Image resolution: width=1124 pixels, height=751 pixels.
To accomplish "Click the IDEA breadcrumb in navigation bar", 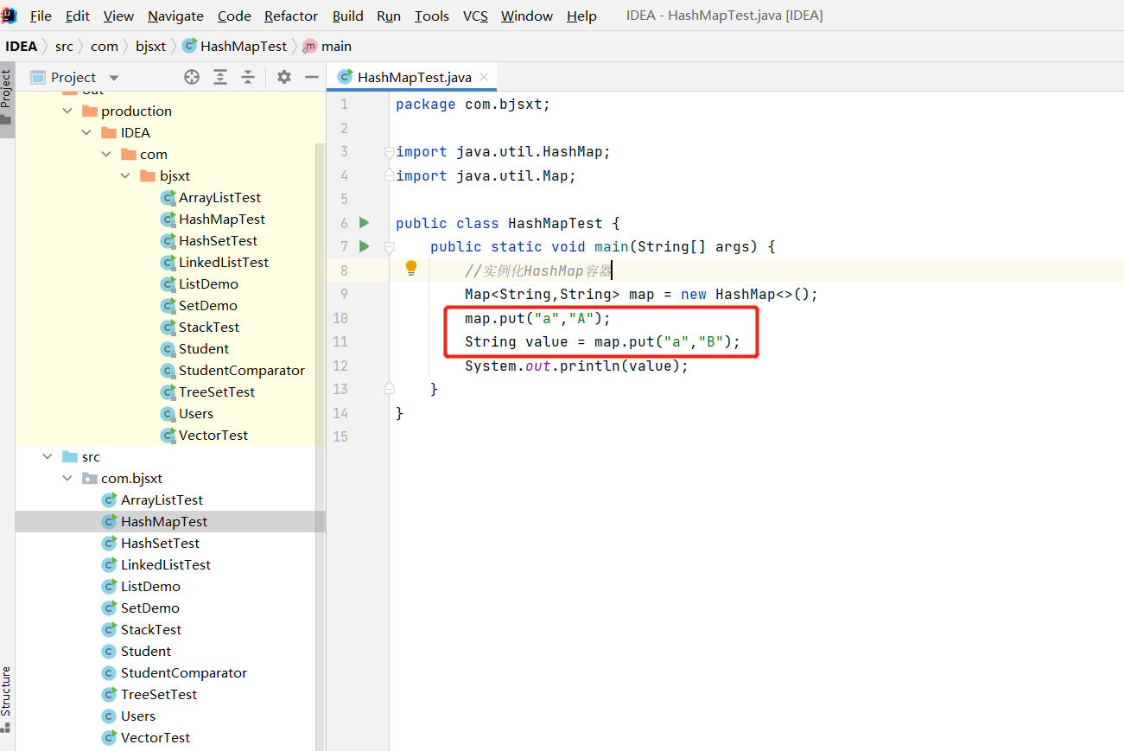I will point(22,46).
